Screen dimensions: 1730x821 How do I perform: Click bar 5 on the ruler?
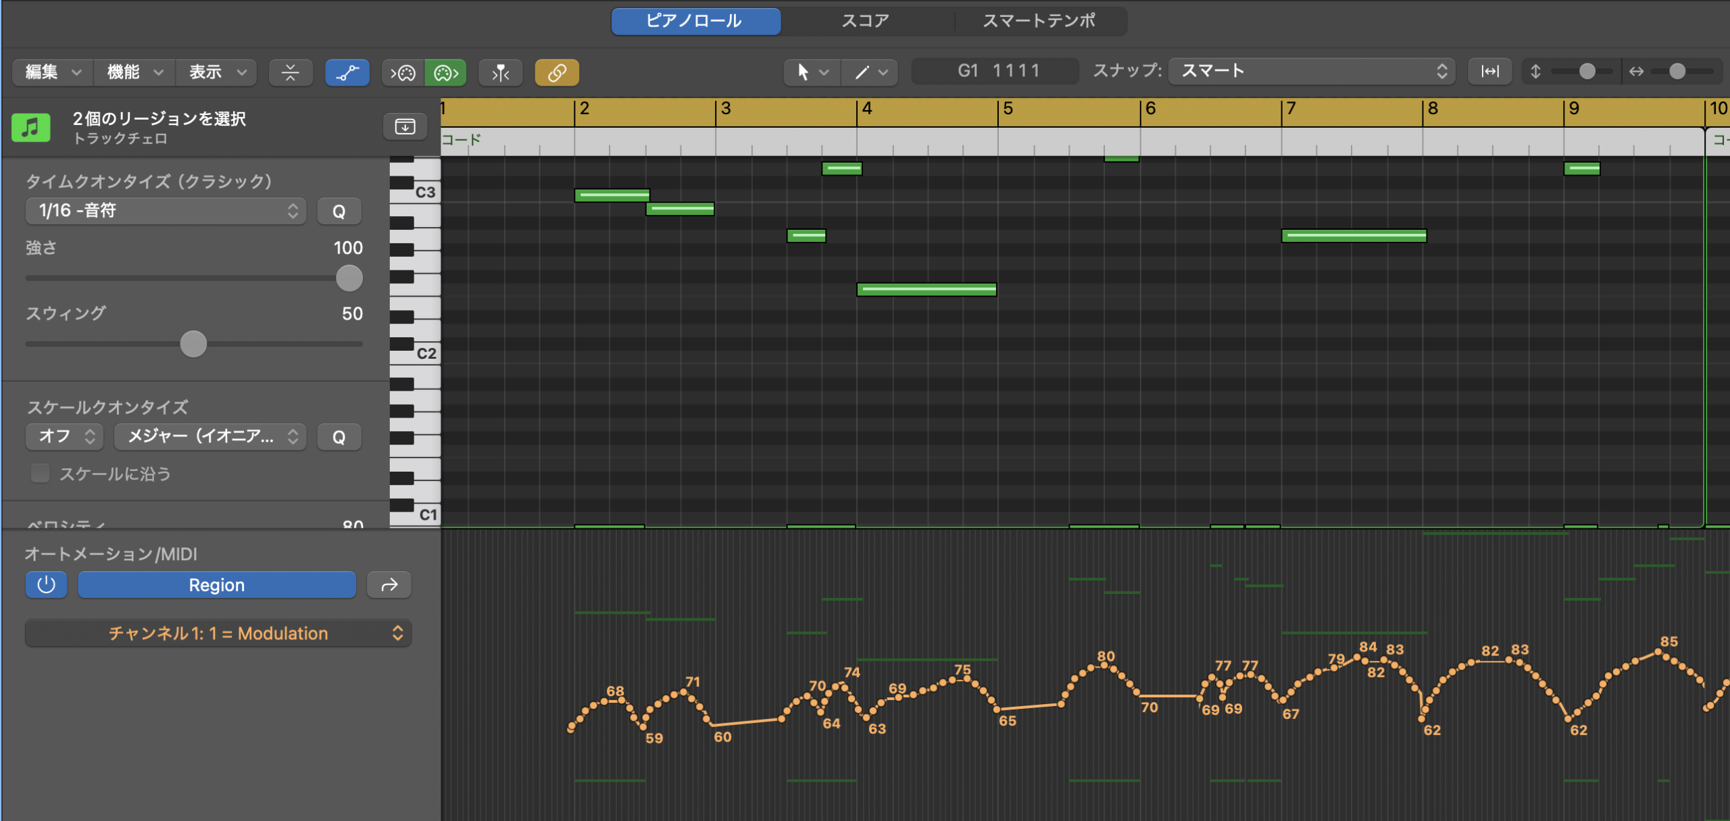1008,109
